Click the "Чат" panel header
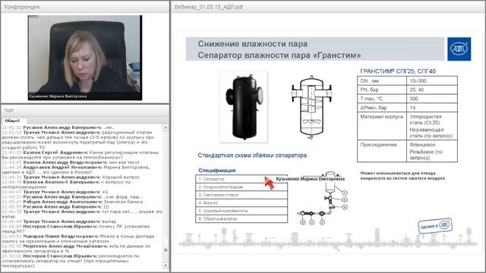The width and height of the screenshot is (486, 273). pyautogui.click(x=85, y=110)
